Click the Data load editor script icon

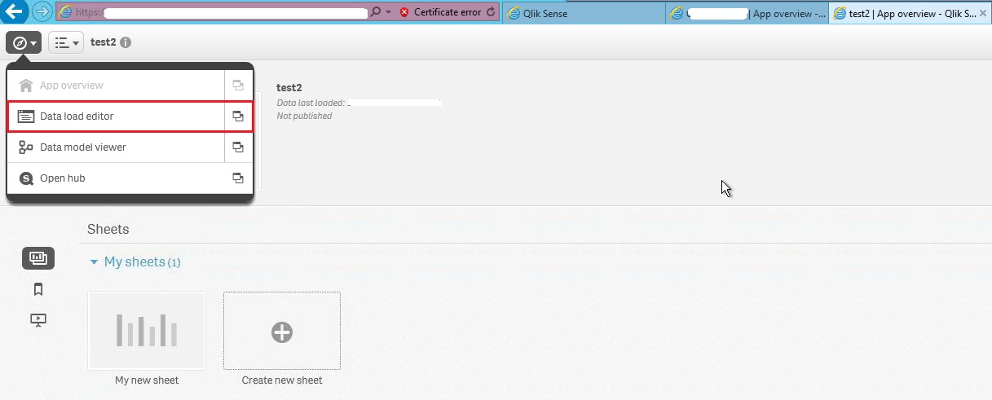pos(26,116)
